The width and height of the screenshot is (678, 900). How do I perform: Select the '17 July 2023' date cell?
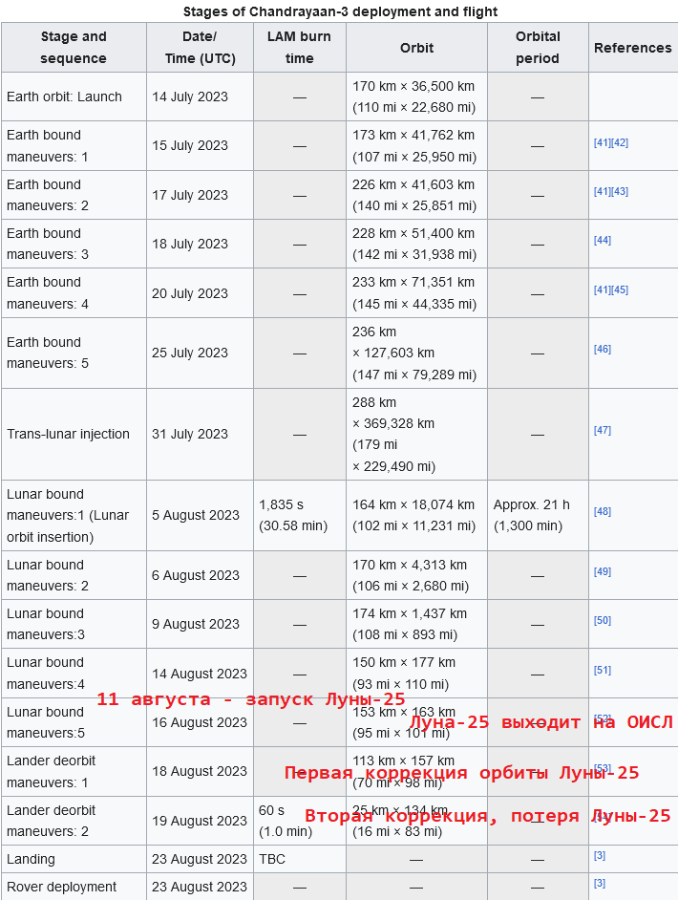click(x=201, y=195)
